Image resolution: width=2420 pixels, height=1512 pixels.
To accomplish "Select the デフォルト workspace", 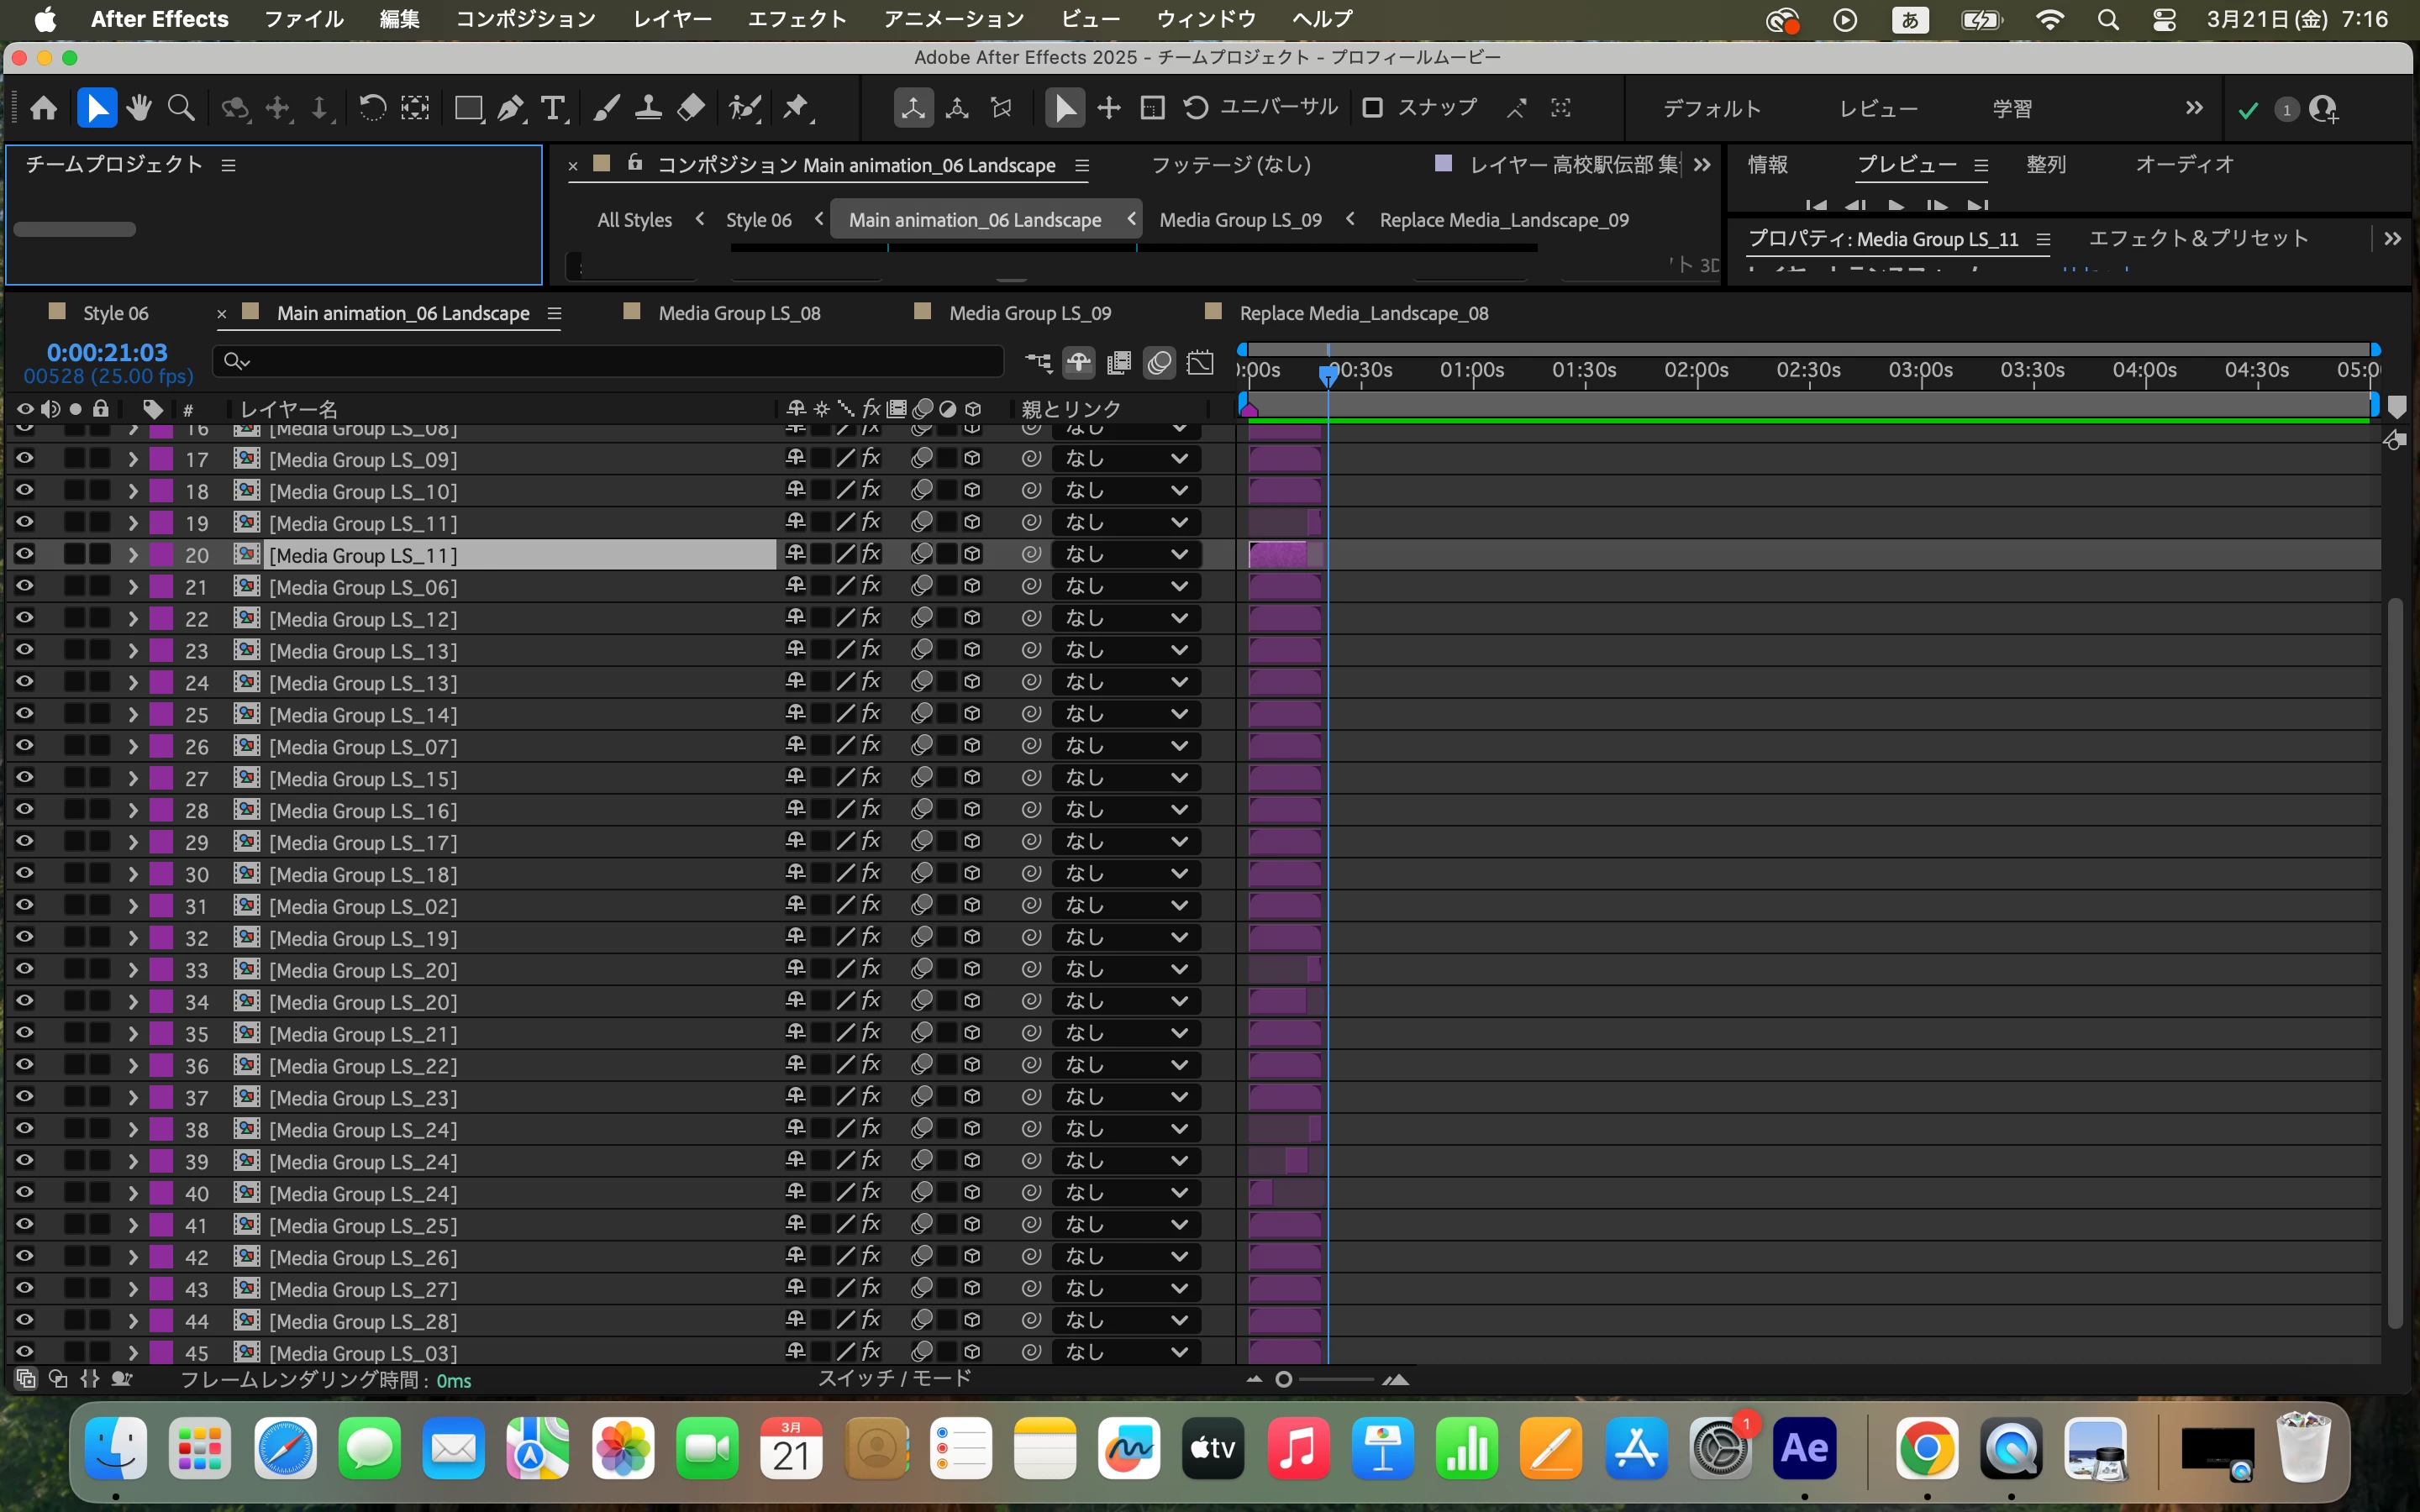I will point(1711,108).
